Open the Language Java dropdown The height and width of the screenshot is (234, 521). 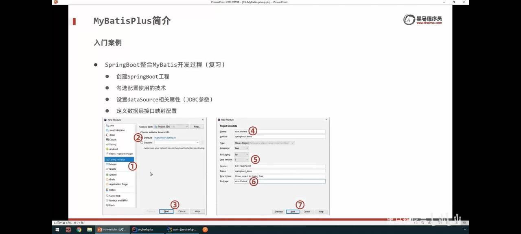coord(241,148)
